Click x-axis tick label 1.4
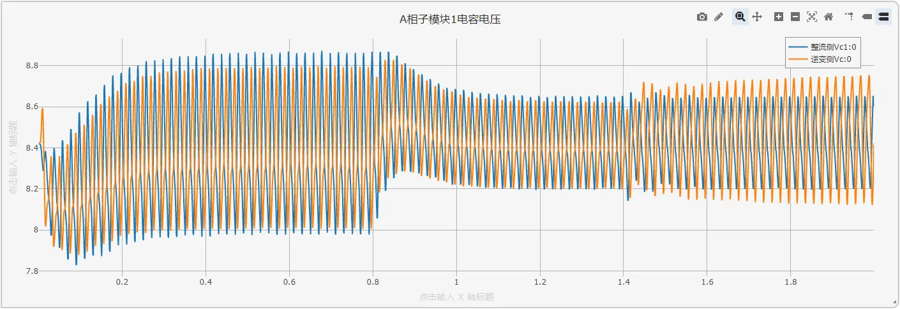 624,282
